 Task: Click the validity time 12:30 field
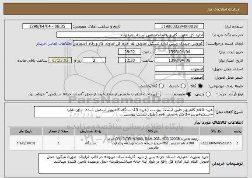[x=129, y=60]
